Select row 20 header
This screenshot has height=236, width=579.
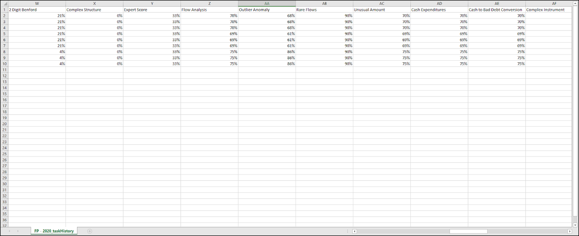click(4, 124)
